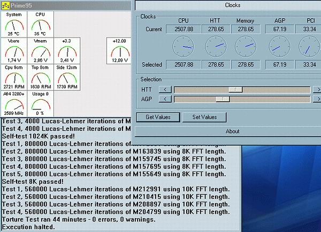Click the Cpu 9cm fan gauge
Screen dimensions: 321x232
pyautogui.click(x=14, y=77)
